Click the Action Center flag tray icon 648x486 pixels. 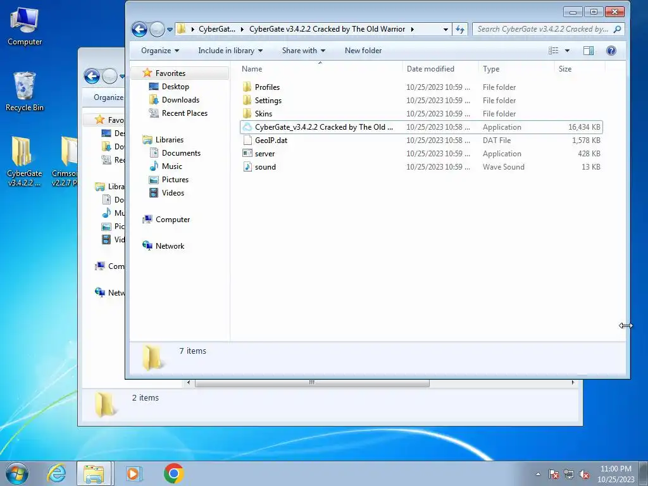(554, 474)
